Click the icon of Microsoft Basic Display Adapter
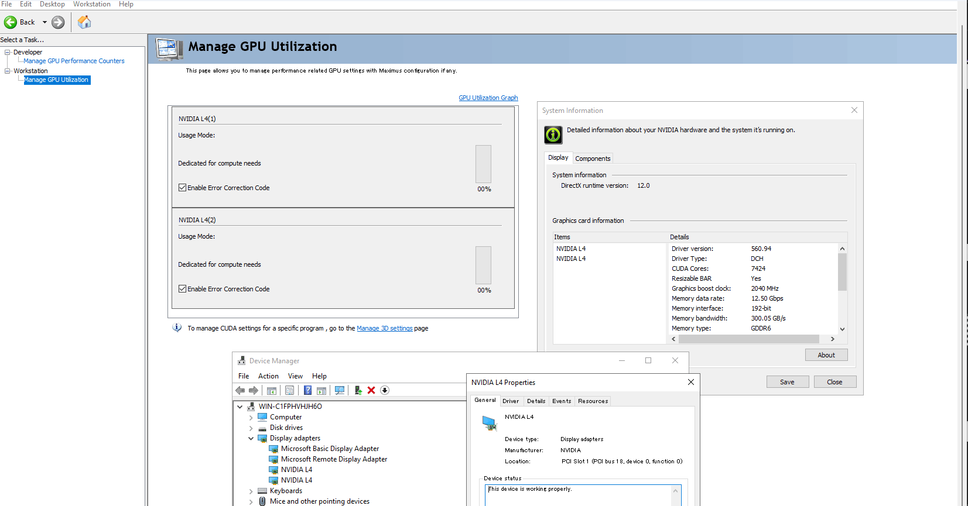The width and height of the screenshot is (968, 506). coord(273,449)
